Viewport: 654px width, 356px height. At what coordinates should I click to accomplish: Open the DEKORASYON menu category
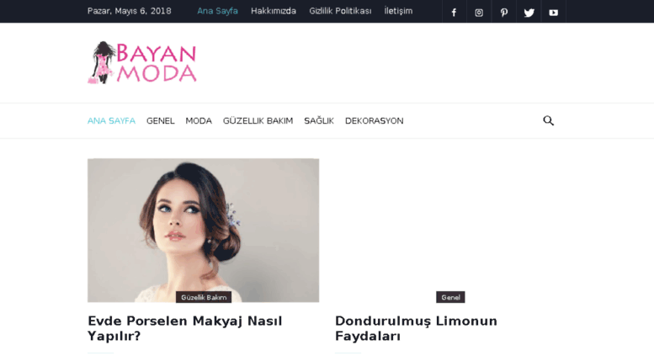pyautogui.click(x=374, y=121)
